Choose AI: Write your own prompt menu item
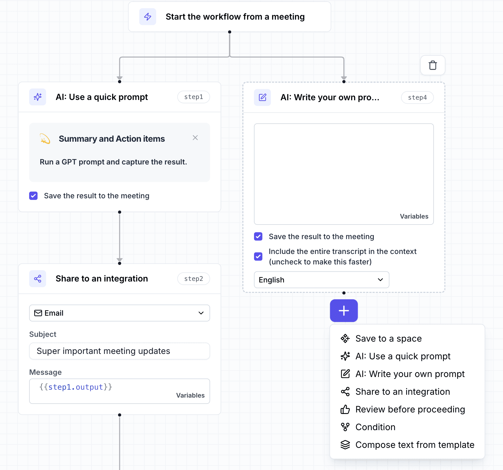 pyautogui.click(x=407, y=374)
